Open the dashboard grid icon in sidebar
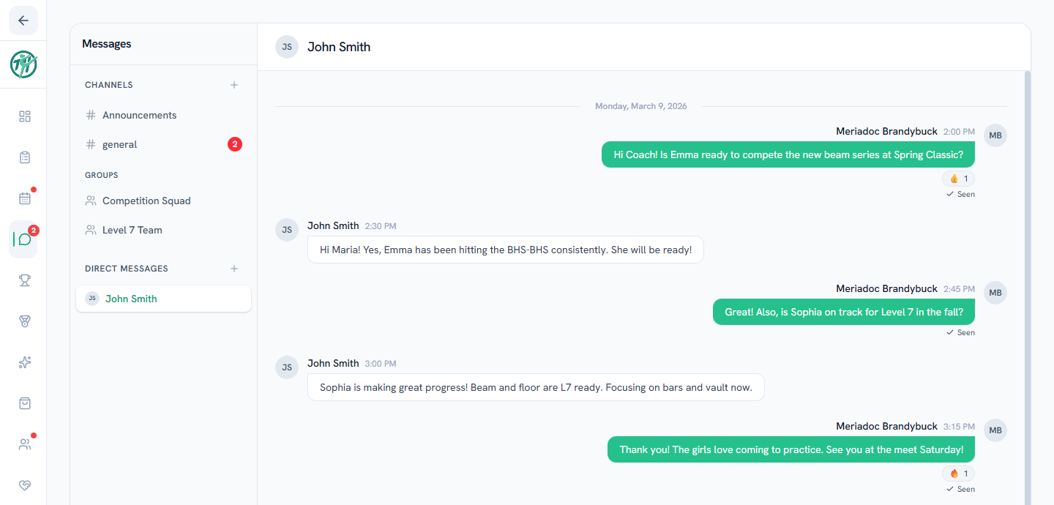The height and width of the screenshot is (505, 1054). (25, 116)
